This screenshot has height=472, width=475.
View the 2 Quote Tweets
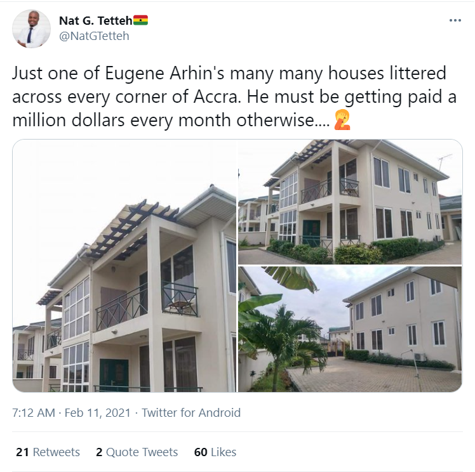pos(137,452)
